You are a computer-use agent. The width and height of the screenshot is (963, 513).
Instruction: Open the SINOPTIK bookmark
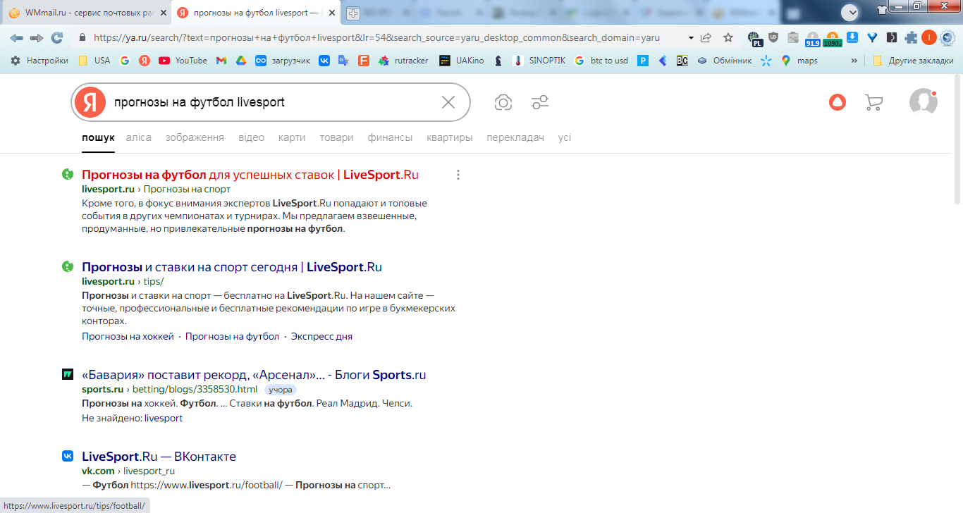click(539, 61)
